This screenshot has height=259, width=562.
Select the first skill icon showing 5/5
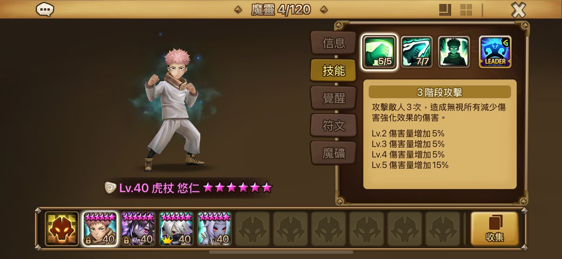[x=379, y=52]
